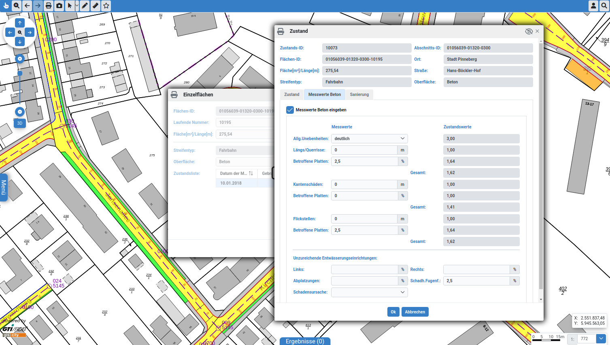This screenshot has height=345, width=610.
Task: Print the Zustand dialog
Action: click(x=281, y=31)
